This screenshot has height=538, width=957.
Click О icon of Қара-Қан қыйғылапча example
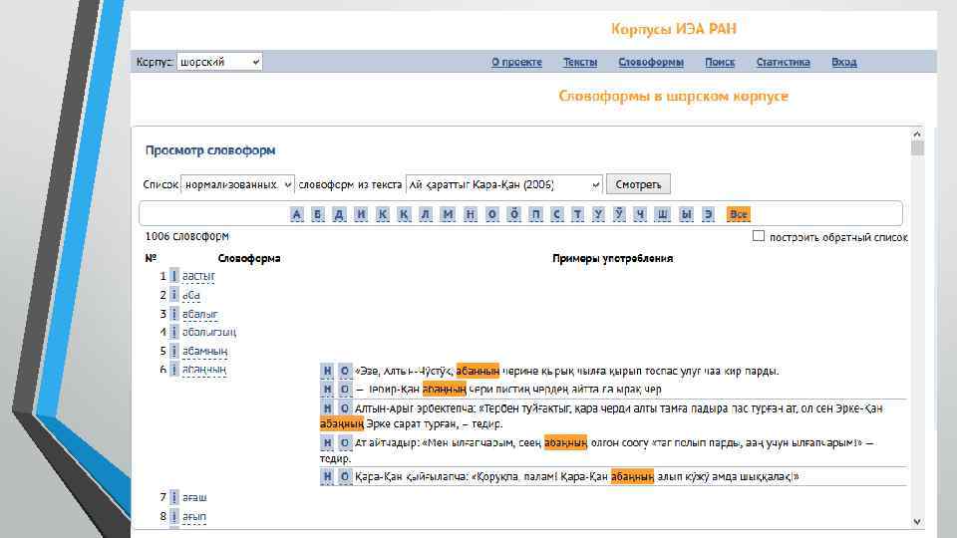tap(345, 476)
